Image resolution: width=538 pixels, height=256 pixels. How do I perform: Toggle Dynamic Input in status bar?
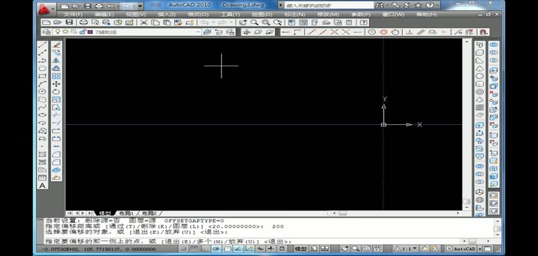261,249
